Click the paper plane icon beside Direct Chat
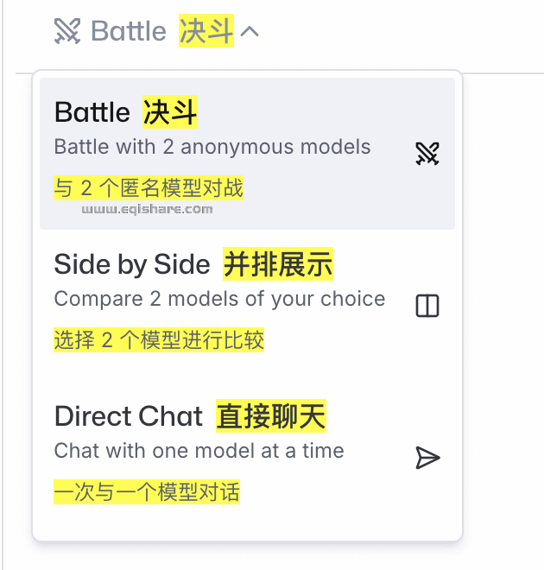This screenshot has width=544, height=570. (x=427, y=458)
